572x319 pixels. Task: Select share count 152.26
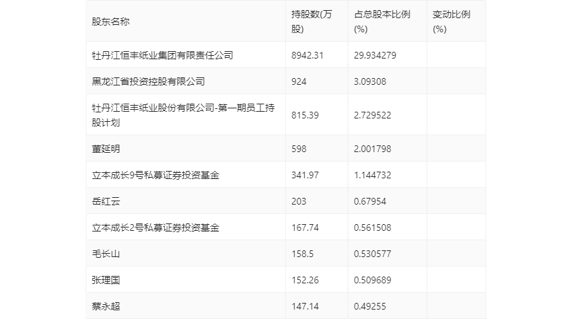click(305, 280)
